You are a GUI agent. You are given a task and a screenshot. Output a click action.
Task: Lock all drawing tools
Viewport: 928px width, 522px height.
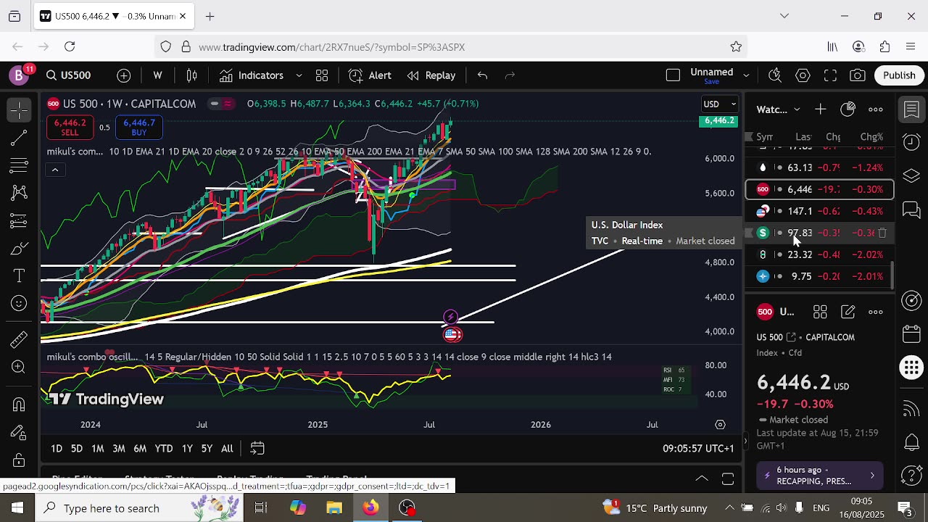coord(19,460)
